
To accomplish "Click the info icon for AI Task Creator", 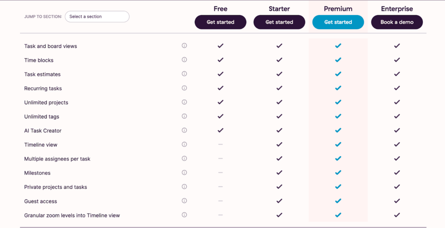I will click(x=184, y=130).
